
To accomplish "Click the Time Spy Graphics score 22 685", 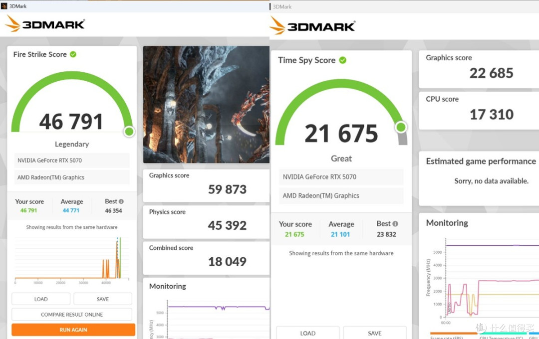I will click(492, 73).
